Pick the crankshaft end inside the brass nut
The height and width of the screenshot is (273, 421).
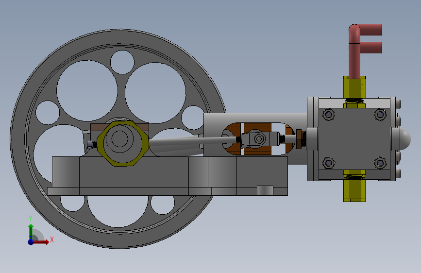click(119, 138)
